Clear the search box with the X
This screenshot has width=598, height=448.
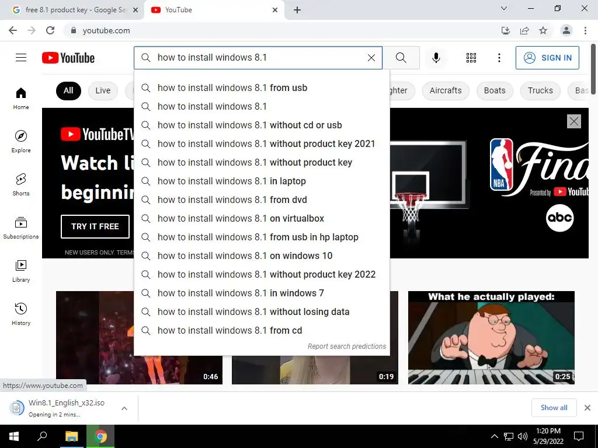pos(371,58)
